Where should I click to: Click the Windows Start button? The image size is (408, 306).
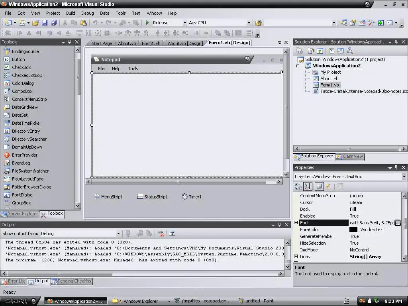[x=20, y=301]
